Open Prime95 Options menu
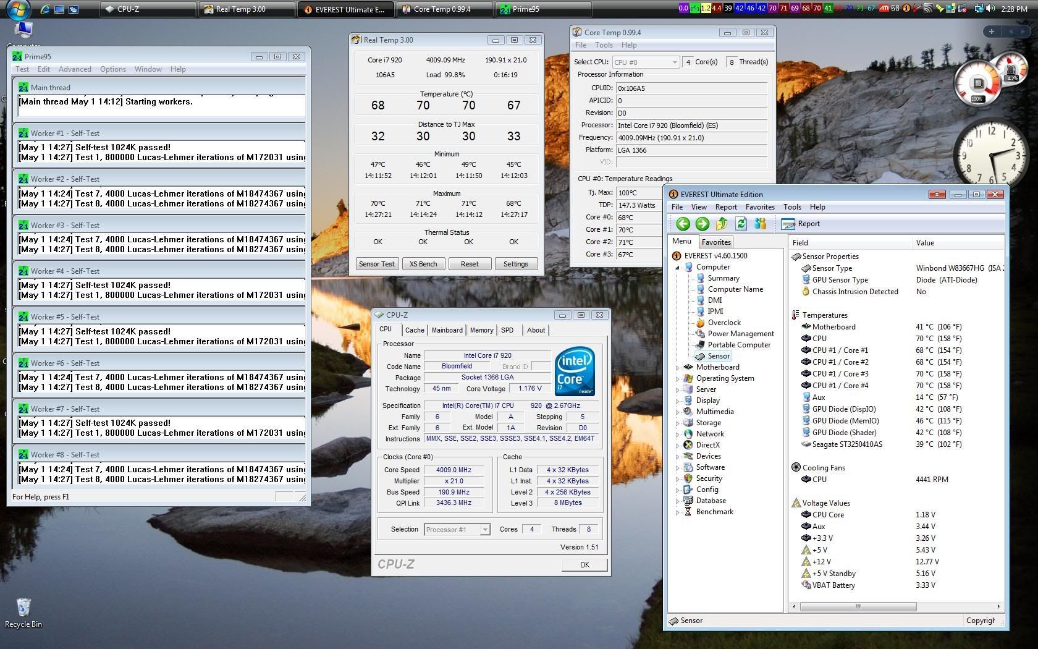The width and height of the screenshot is (1038, 649). [113, 69]
